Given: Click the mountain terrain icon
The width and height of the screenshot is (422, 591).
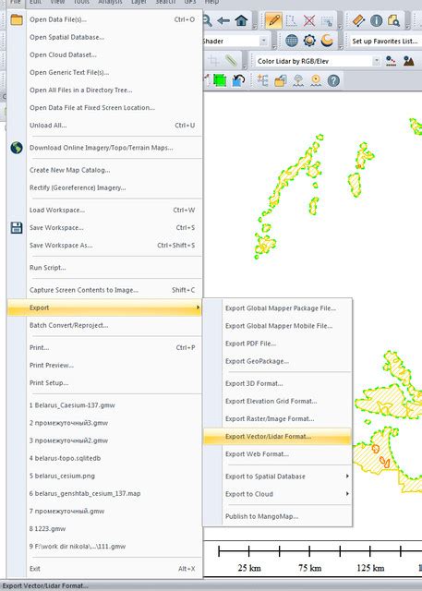Looking at the screenshot, I should 408,61.
